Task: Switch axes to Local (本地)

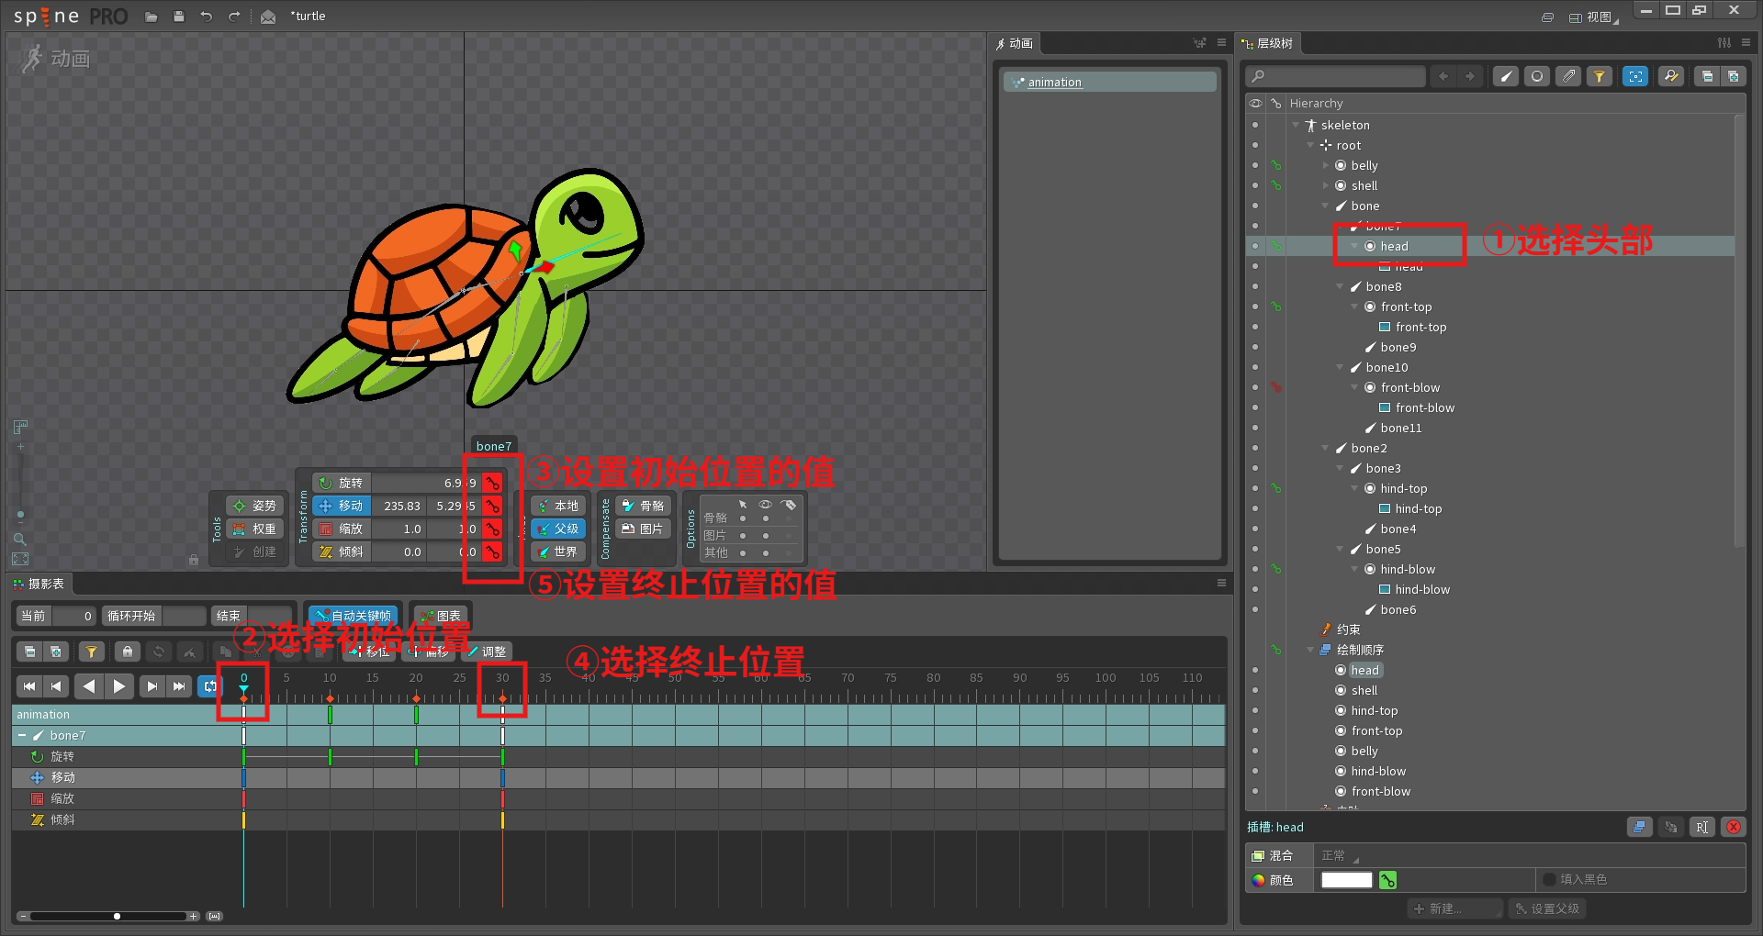Action: click(558, 506)
